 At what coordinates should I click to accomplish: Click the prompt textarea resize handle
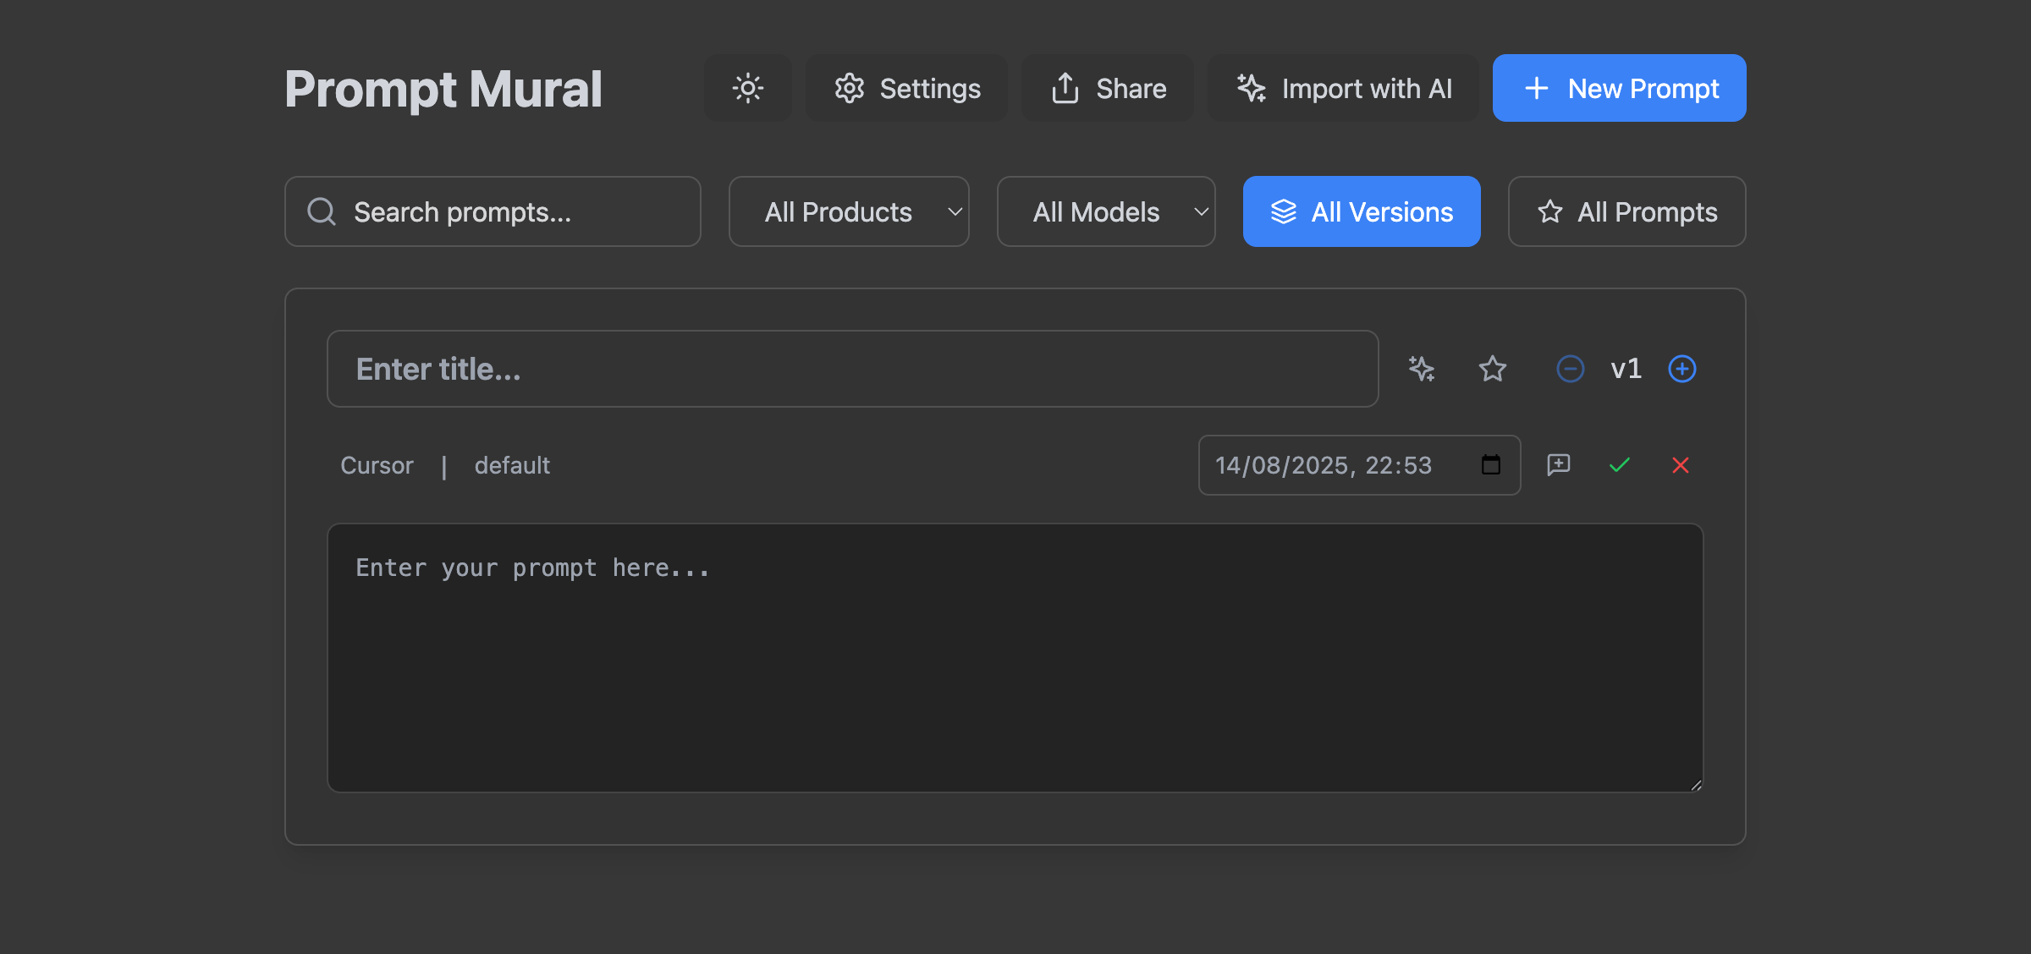1696,785
